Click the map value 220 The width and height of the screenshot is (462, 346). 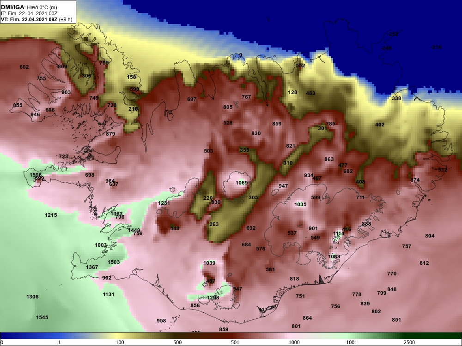click(x=208, y=198)
